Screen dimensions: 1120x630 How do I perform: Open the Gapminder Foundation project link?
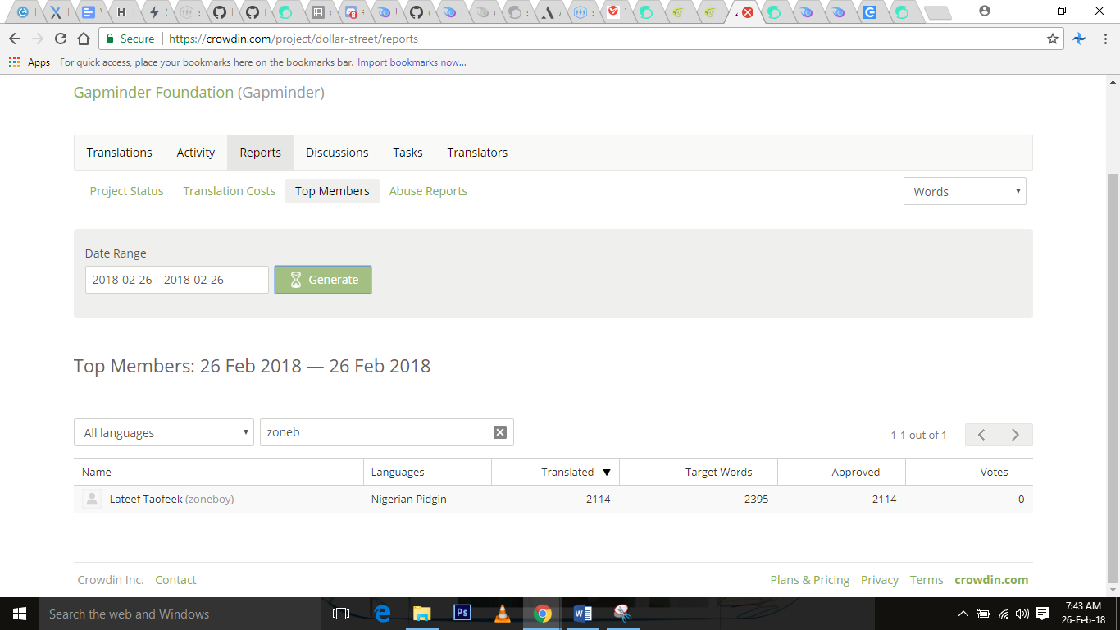click(153, 93)
